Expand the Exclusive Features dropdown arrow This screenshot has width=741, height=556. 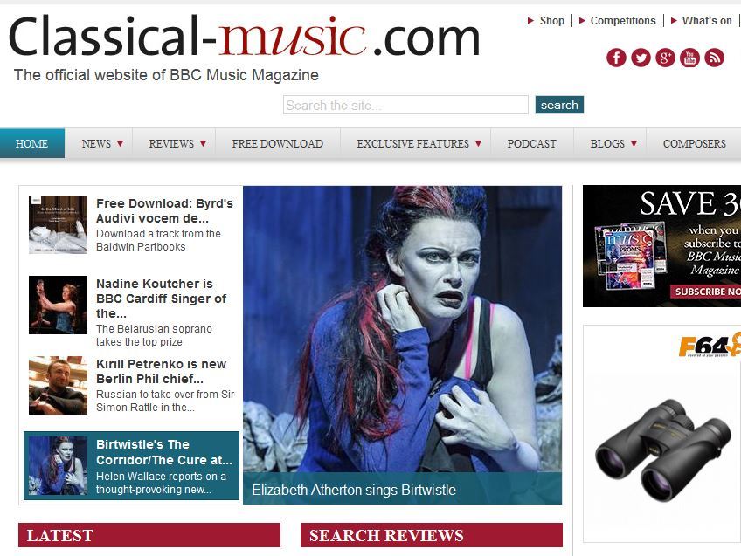478,143
